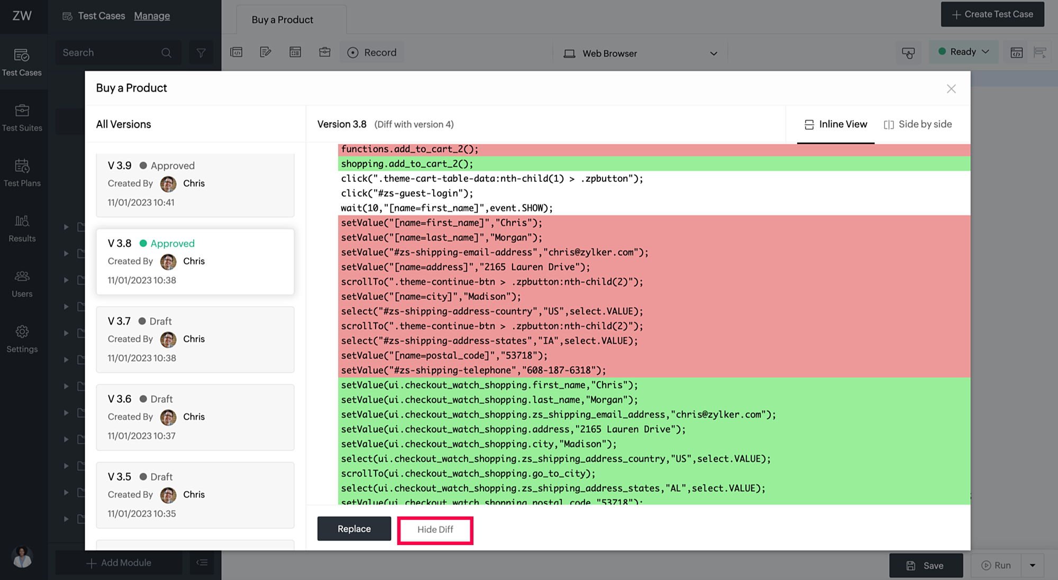Select the V 3.7 Draft version
1058x580 pixels.
[x=195, y=339]
